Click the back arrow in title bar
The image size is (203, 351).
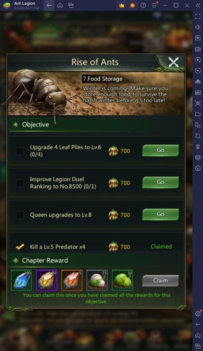(x=49, y=6)
